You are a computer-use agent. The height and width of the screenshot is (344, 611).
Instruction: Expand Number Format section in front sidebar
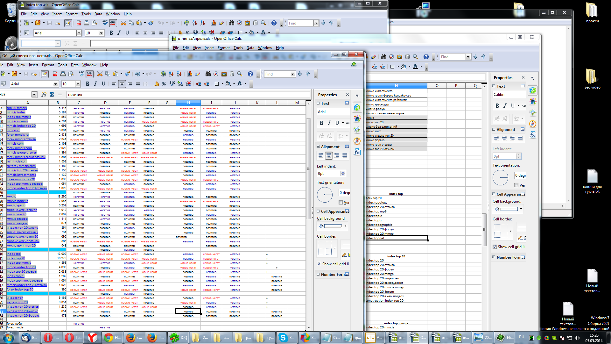(x=318, y=274)
